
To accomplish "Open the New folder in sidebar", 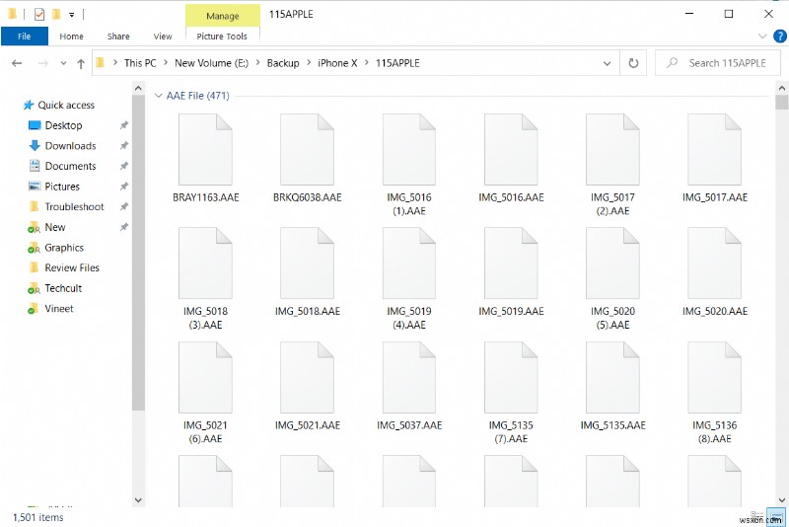I will tap(55, 228).
